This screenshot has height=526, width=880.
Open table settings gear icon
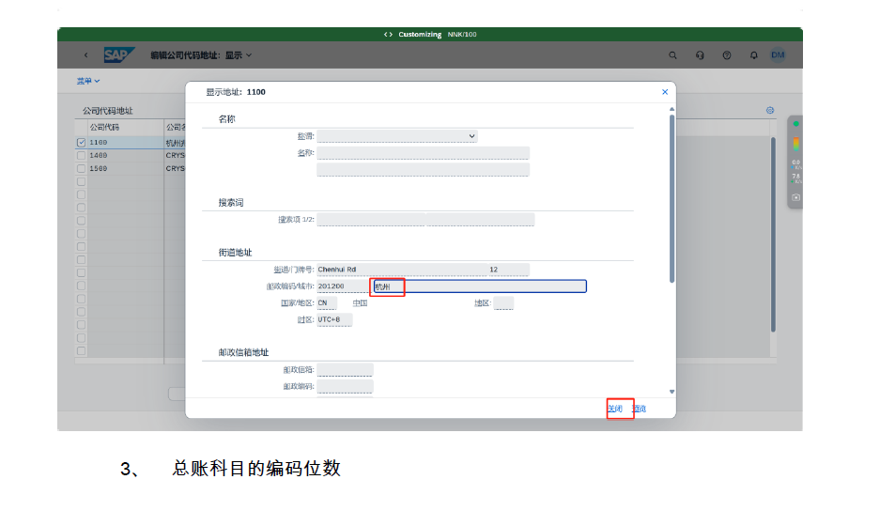(769, 110)
